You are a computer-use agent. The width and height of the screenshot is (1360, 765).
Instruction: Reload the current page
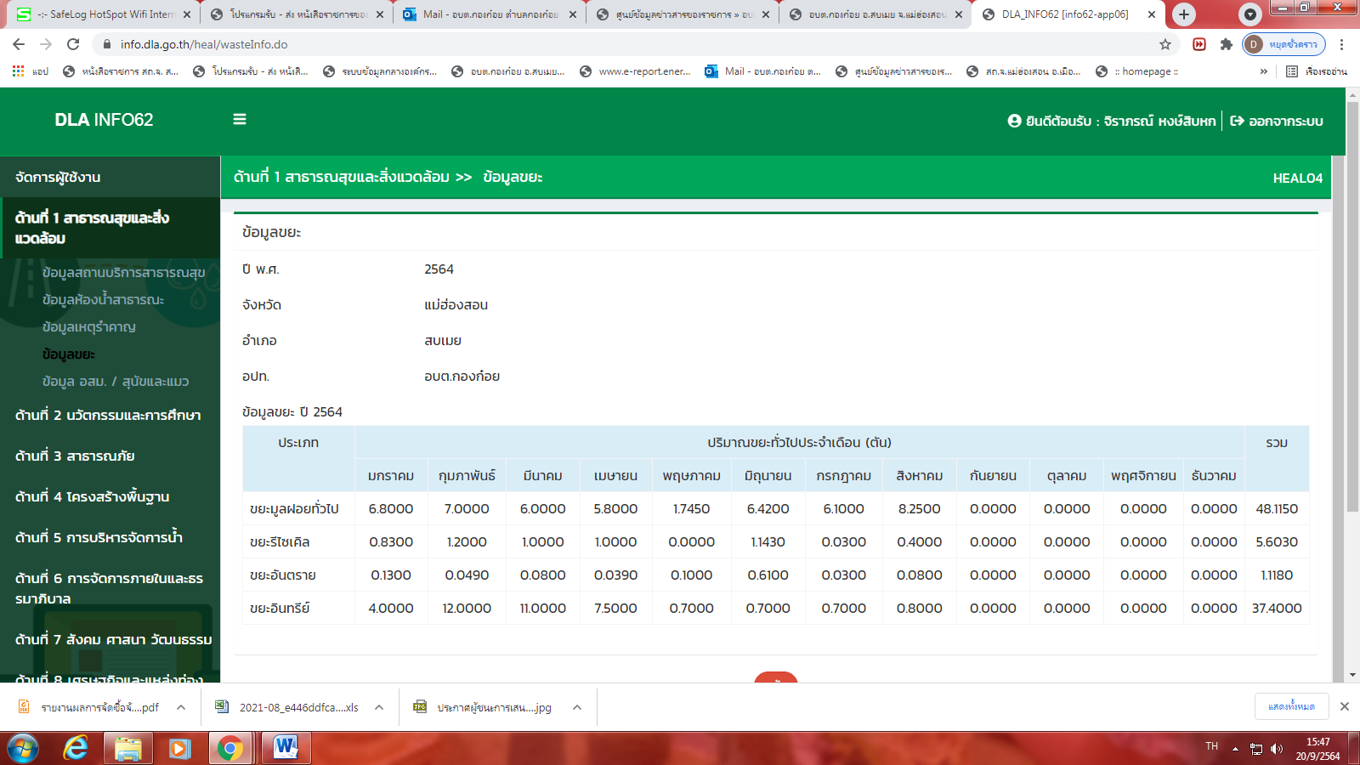click(x=73, y=44)
